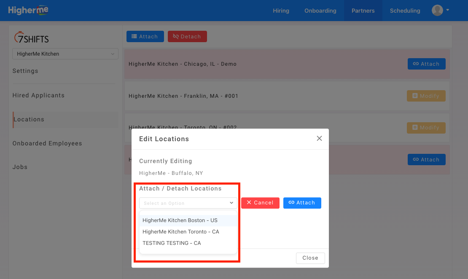Open Hired Applicants in sidebar

(39, 95)
